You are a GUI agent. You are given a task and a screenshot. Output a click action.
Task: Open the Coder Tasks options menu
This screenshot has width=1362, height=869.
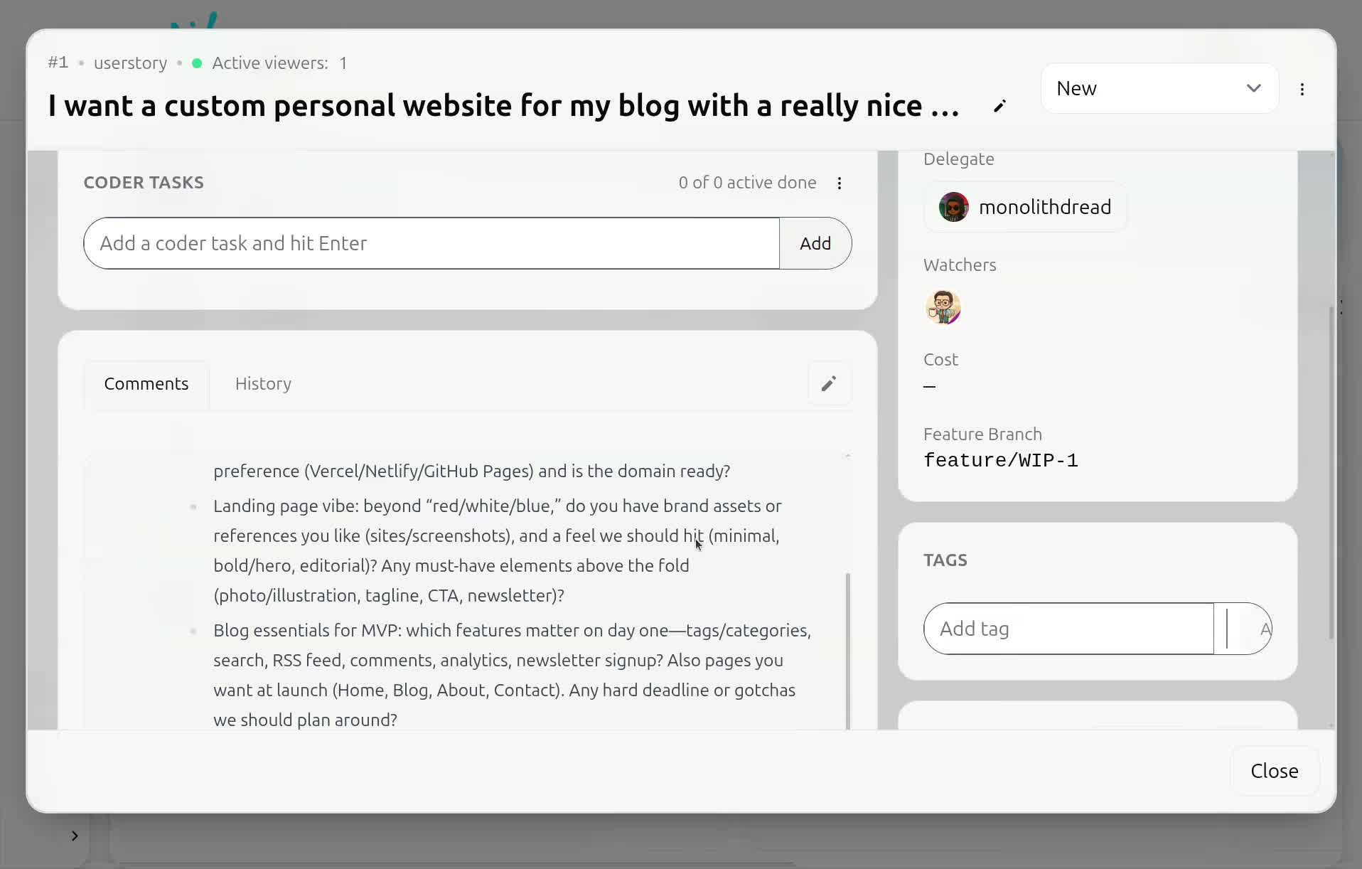(x=839, y=183)
